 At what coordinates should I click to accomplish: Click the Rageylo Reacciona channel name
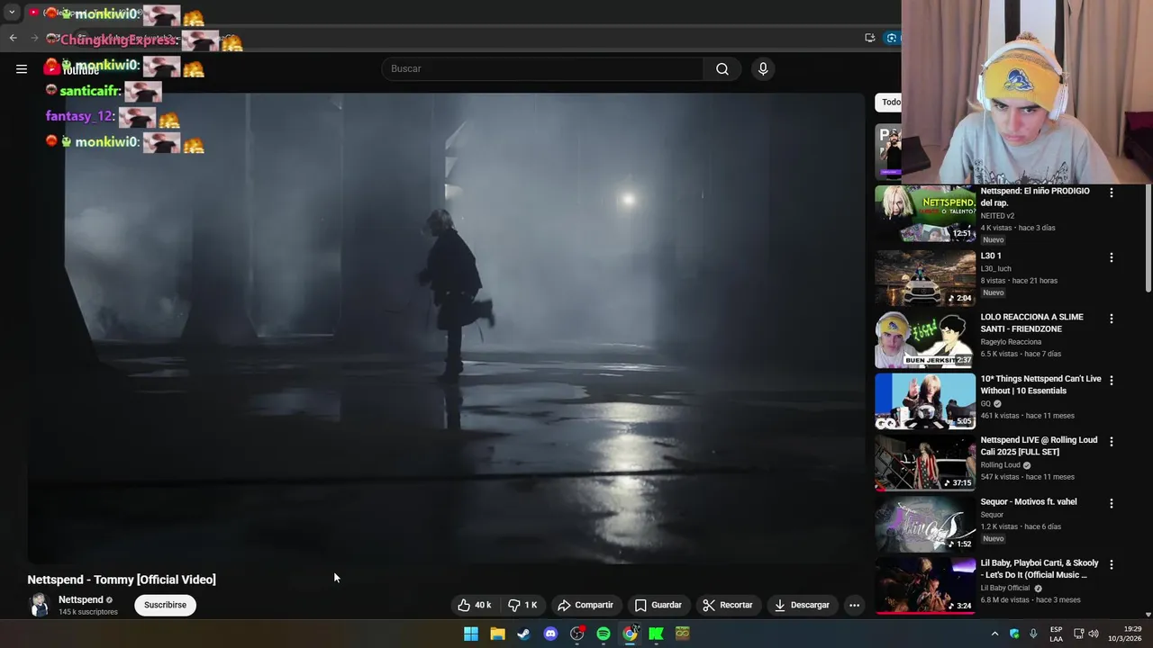[x=1011, y=342]
